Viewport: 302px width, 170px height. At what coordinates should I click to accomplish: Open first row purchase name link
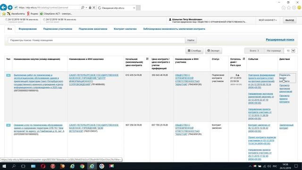click(38, 81)
